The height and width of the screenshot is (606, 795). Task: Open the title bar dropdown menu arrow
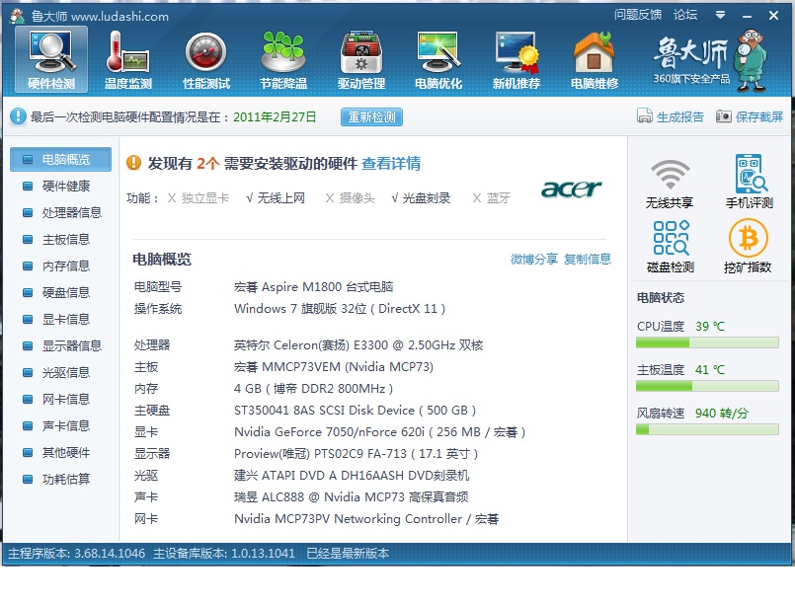(x=720, y=15)
